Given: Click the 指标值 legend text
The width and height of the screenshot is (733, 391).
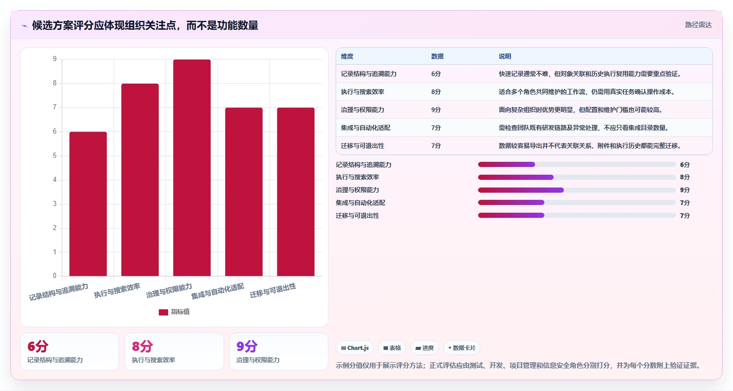Looking at the screenshot, I should (180, 312).
